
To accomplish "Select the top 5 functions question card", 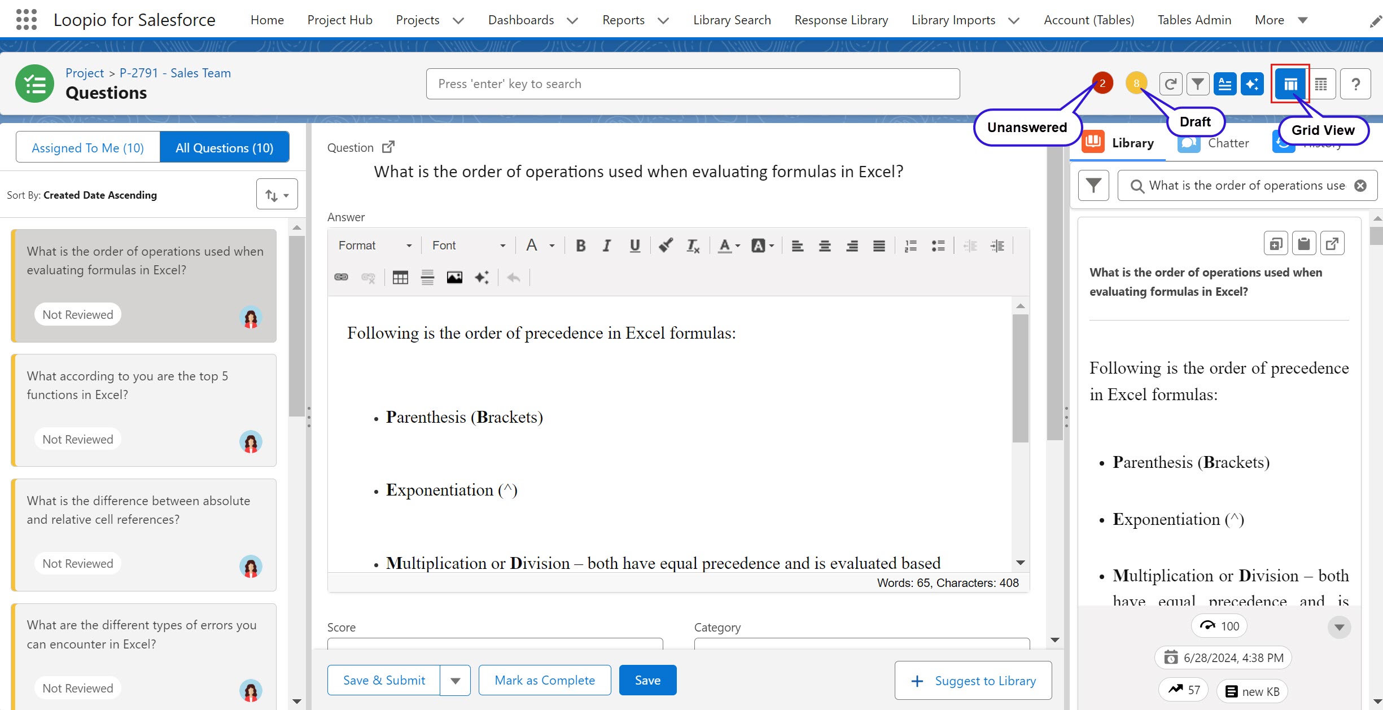I will [x=144, y=410].
